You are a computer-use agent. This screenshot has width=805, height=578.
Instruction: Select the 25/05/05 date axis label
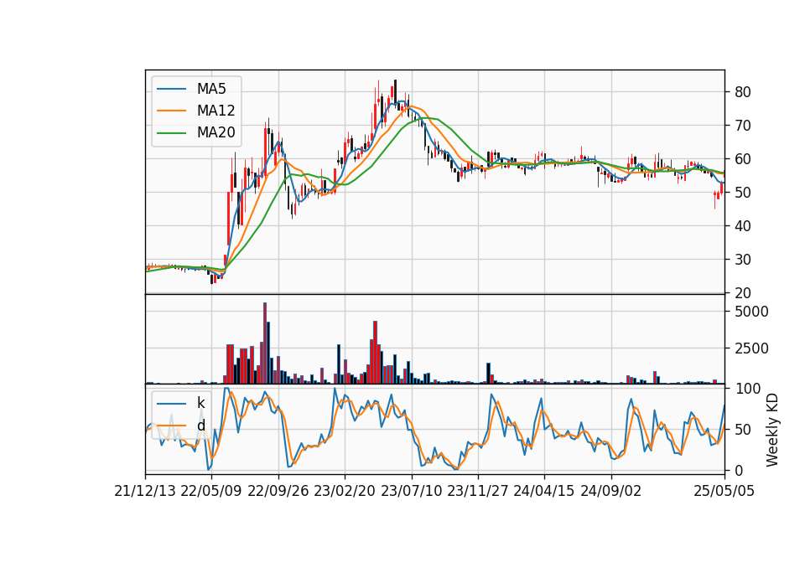click(x=724, y=492)
